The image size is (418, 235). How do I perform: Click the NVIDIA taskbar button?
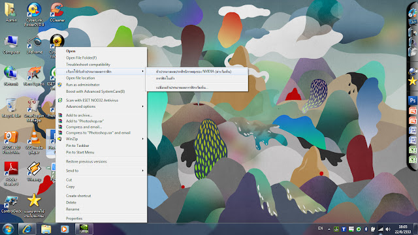pyautogui.click(x=84, y=229)
